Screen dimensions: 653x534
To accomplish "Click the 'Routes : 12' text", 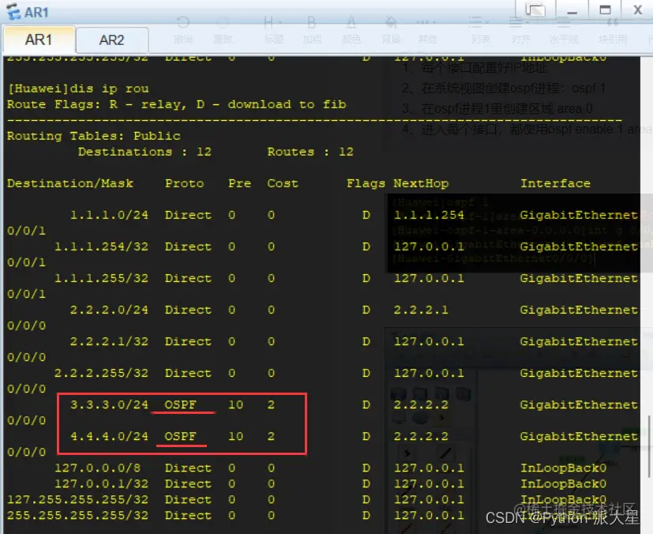I will pyautogui.click(x=310, y=152).
